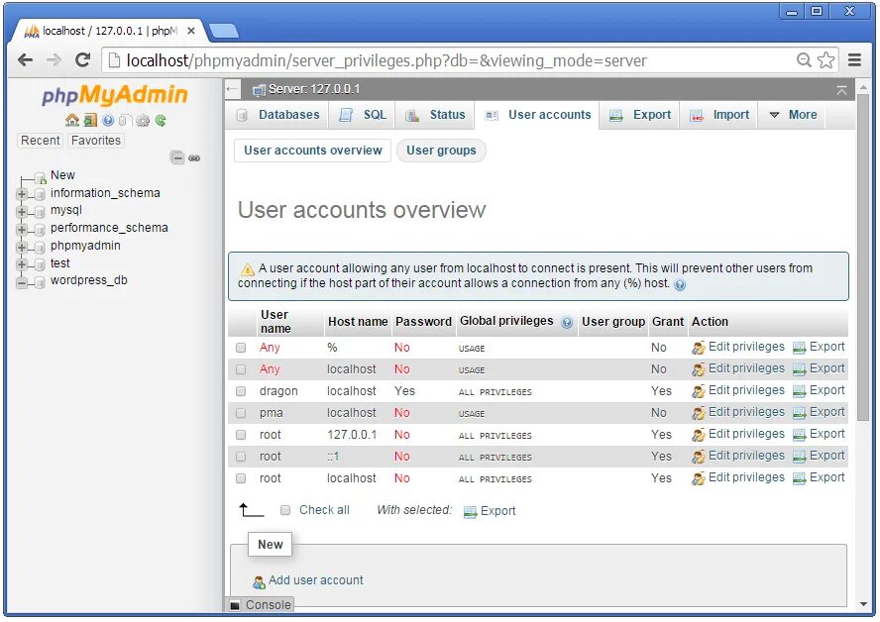Open the Databases tab
This screenshot has width=880, height=622.
point(278,115)
